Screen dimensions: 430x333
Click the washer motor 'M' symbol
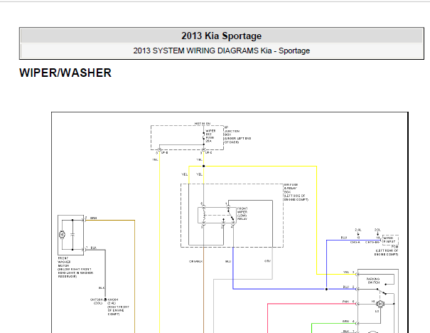point(62,235)
